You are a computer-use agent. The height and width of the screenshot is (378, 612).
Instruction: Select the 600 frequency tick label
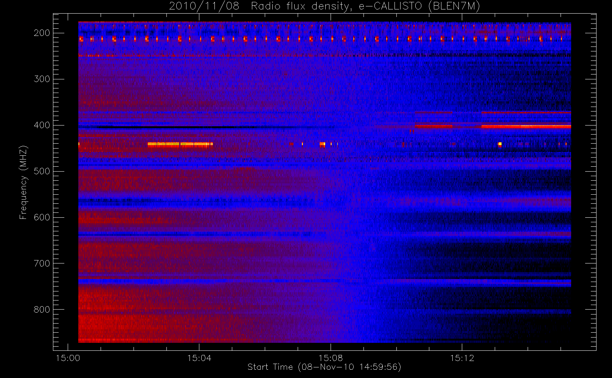click(x=42, y=217)
